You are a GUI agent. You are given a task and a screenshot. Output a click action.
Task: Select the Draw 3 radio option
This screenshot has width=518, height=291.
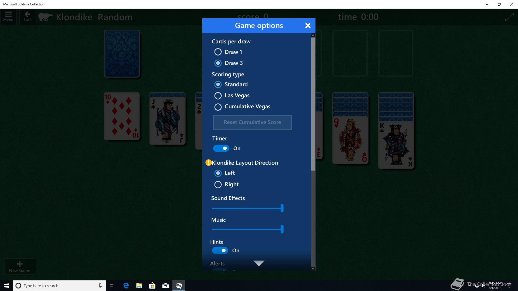coord(229,63)
